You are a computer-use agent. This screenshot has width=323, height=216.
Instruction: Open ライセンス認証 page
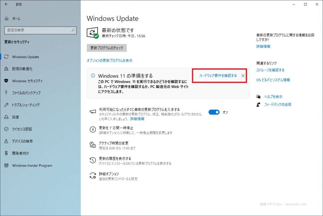point(22,129)
